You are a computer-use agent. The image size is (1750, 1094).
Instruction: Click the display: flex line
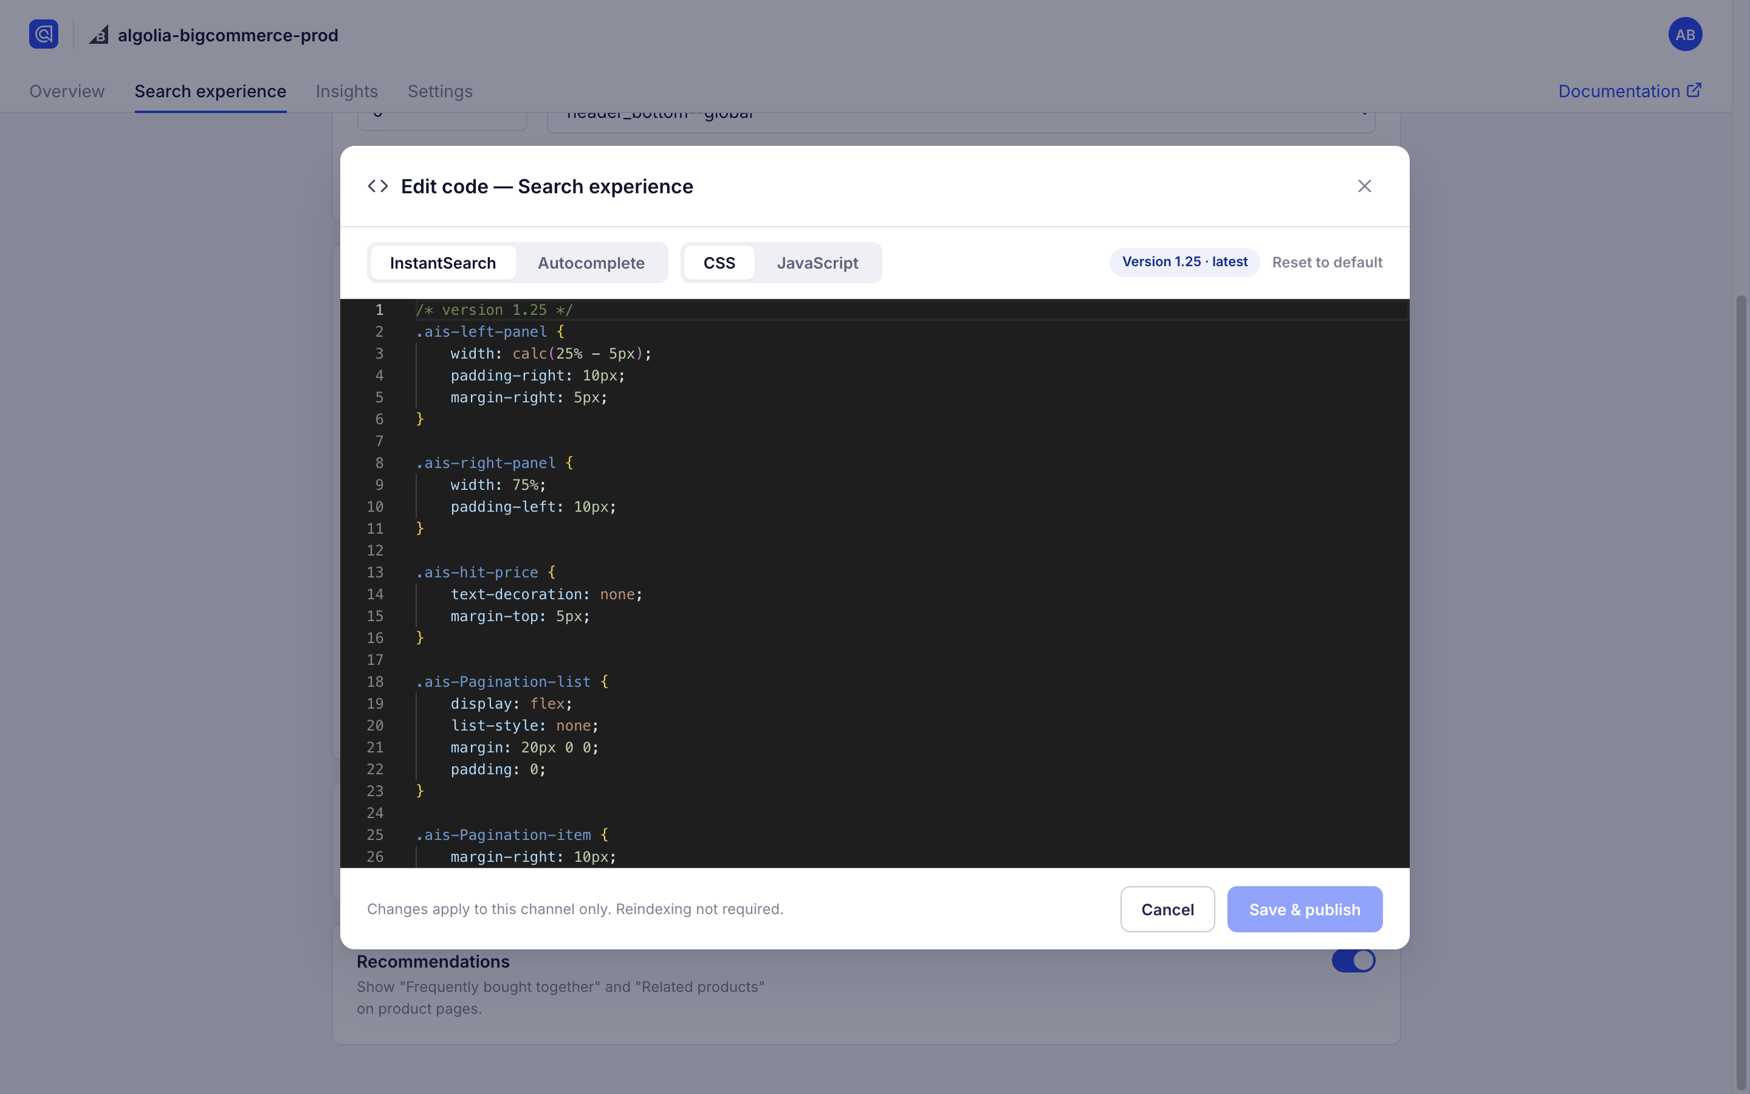tap(511, 703)
